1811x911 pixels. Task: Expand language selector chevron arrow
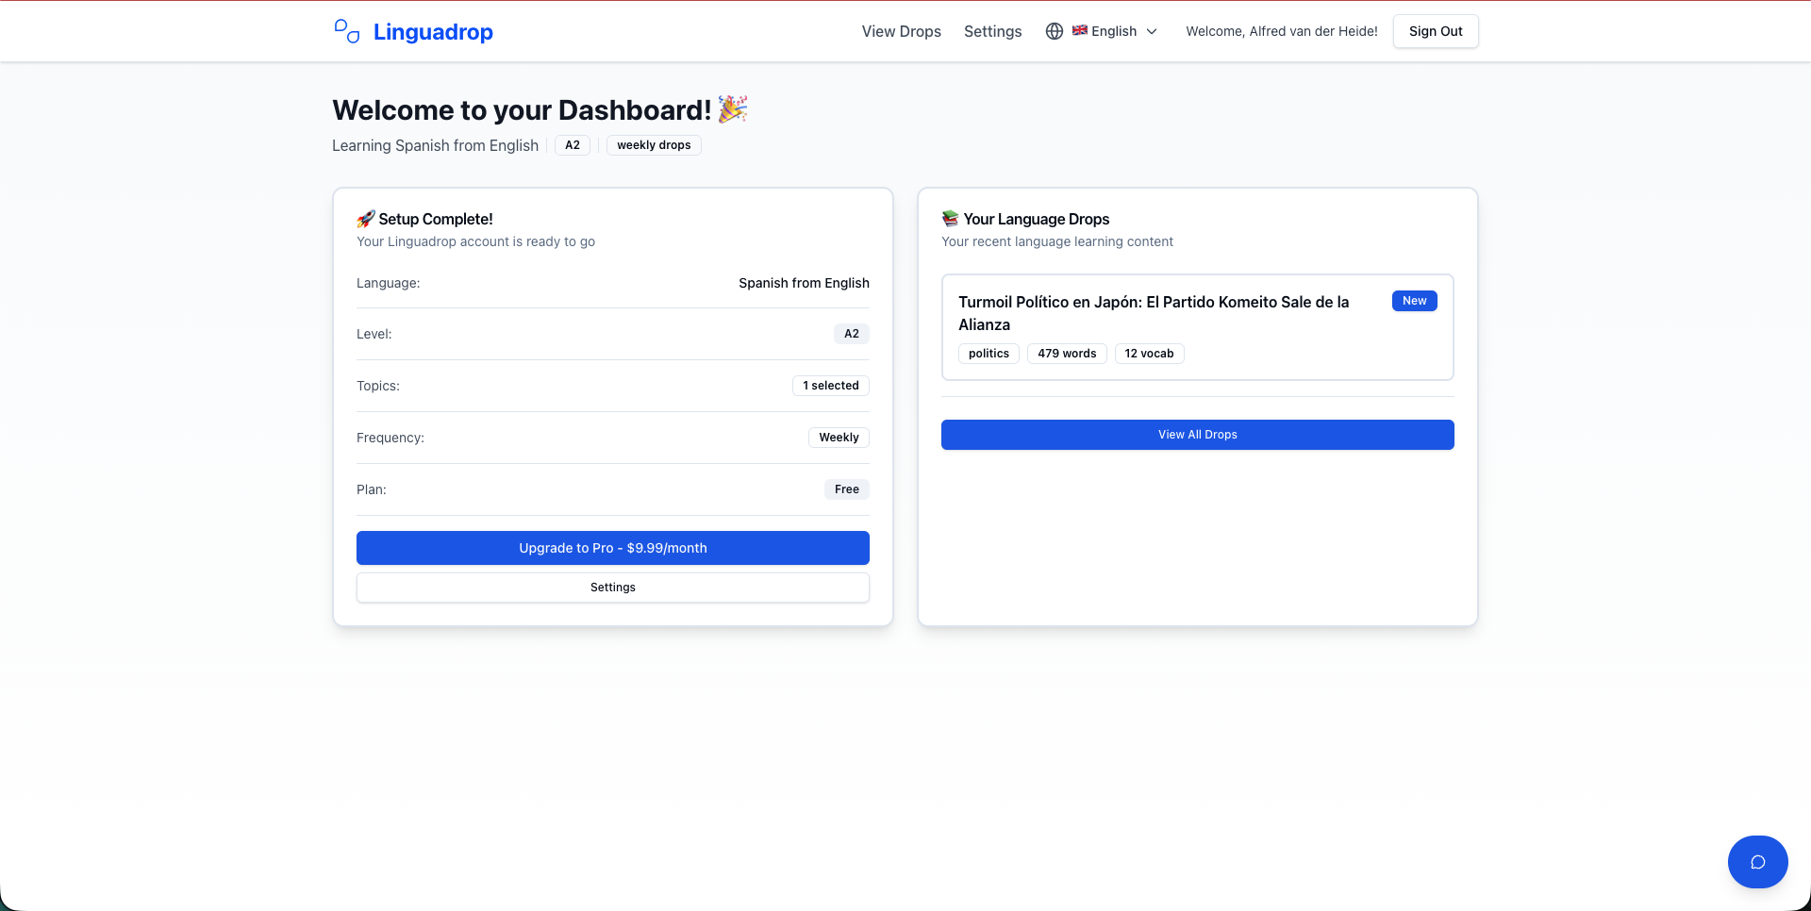(1152, 31)
